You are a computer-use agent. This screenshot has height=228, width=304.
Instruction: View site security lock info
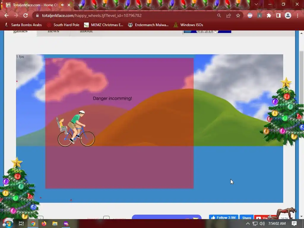[37, 15]
